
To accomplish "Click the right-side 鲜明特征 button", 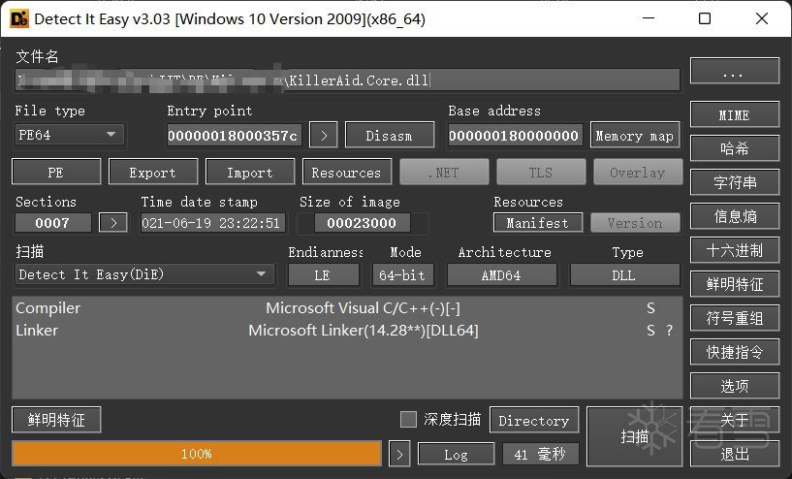I will coord(735,284).
